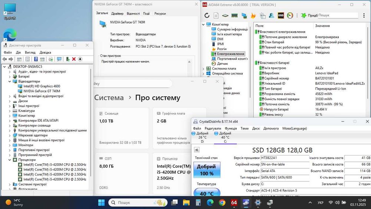Click the forward arrow in Device Manager toolbar
The image size is (371, 209).
(x=11, y=59)
